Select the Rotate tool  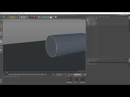15,17
